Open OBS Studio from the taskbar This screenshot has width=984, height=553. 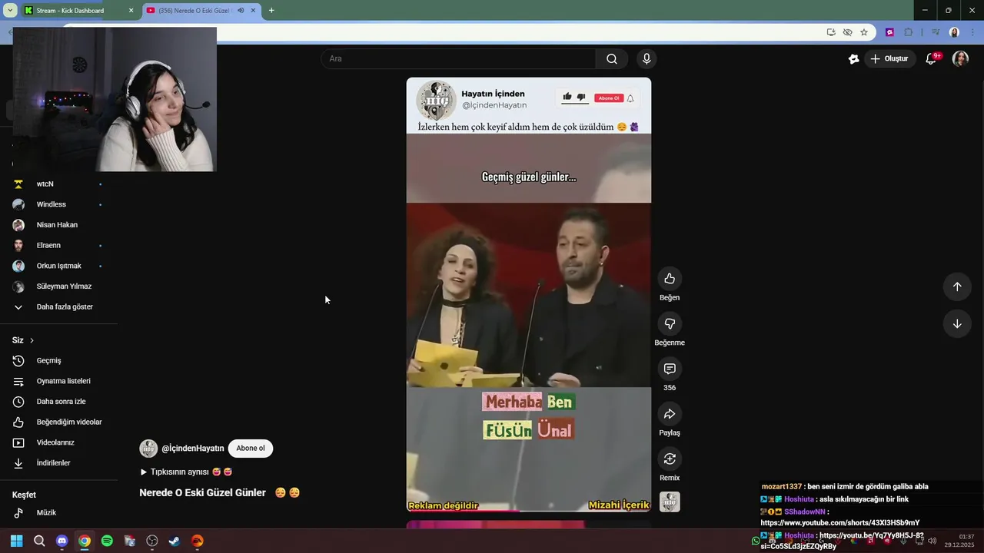click(152, 541)
